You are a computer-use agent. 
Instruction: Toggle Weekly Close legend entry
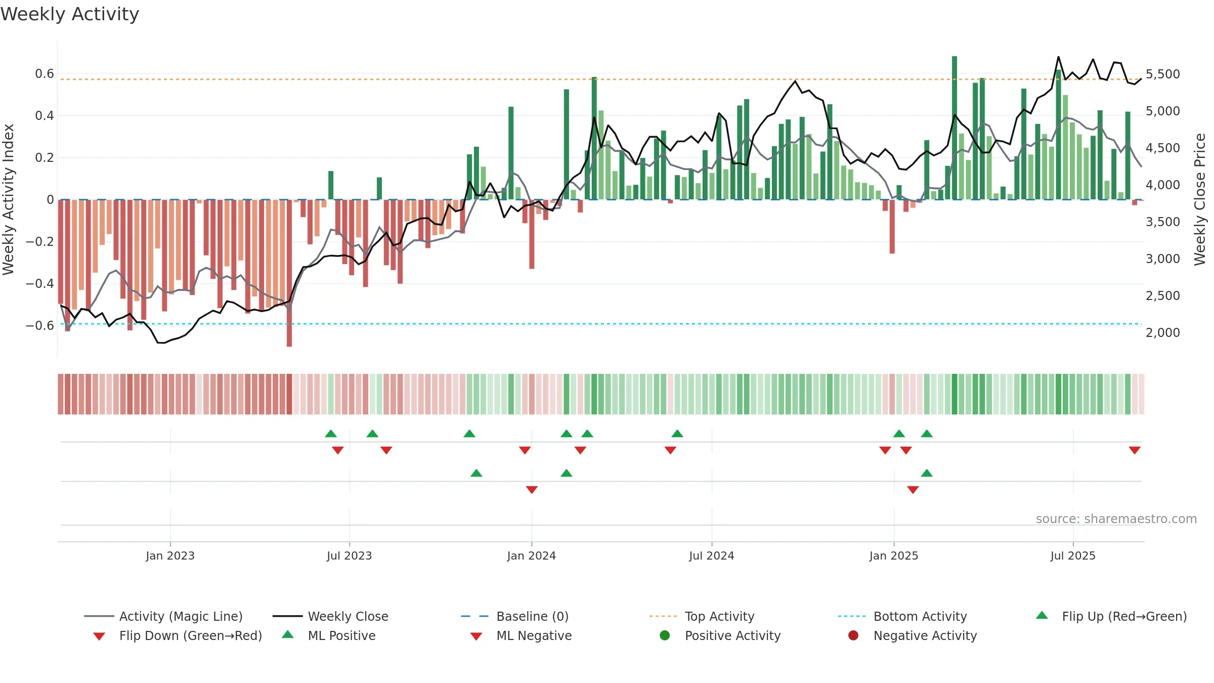click(330, 616)
